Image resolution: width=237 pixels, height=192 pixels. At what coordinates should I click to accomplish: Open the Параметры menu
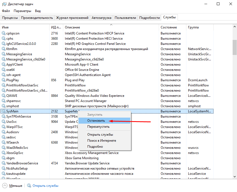pyautogui.click(x=22, y=11)
